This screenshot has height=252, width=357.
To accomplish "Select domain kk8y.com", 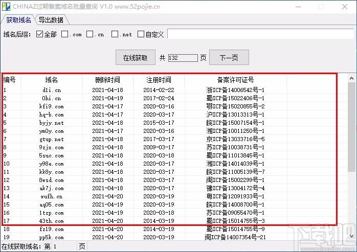I will [52, 172].
